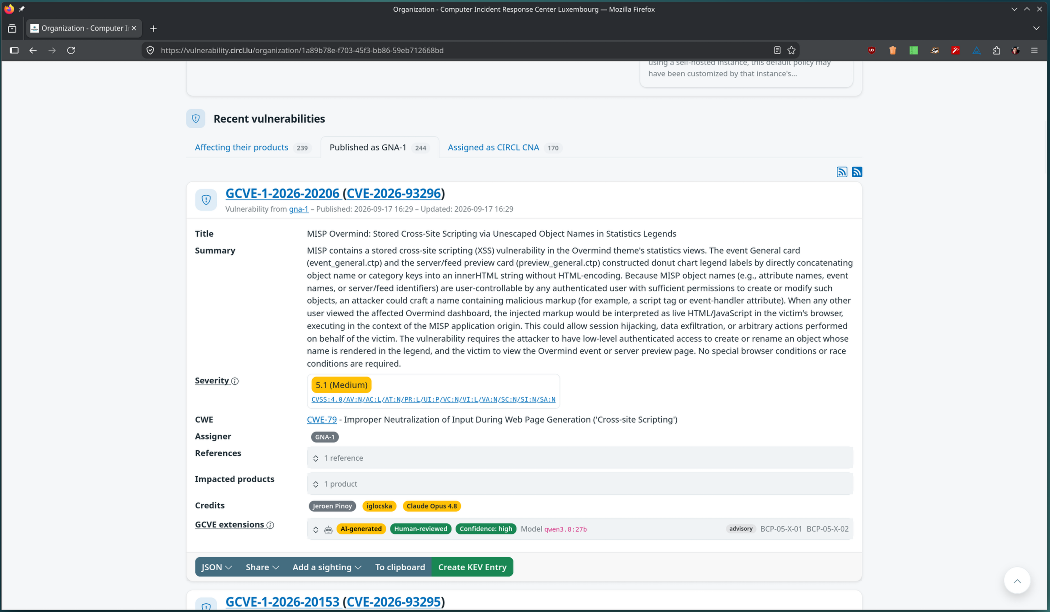Click the iglocska credit badge
Image resolution: width=1050 pixels, height=612 pixels.
click(x=379, y=506)
